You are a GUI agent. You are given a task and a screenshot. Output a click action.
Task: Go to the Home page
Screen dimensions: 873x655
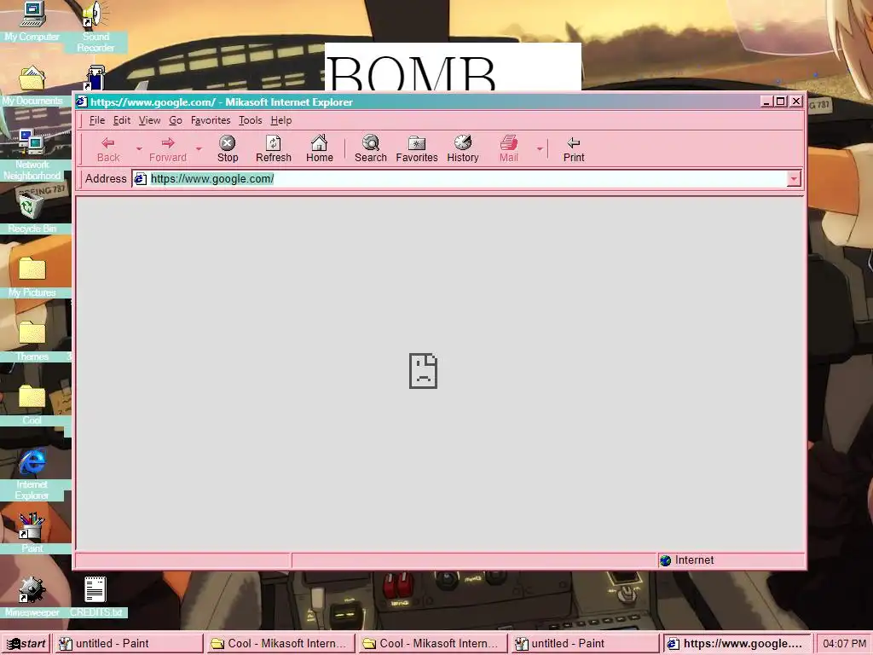tap(319, 148)
